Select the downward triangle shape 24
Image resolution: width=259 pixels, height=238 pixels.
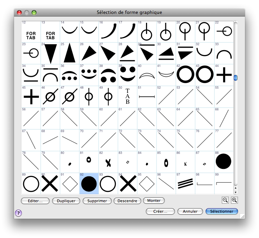click(50, 54)
